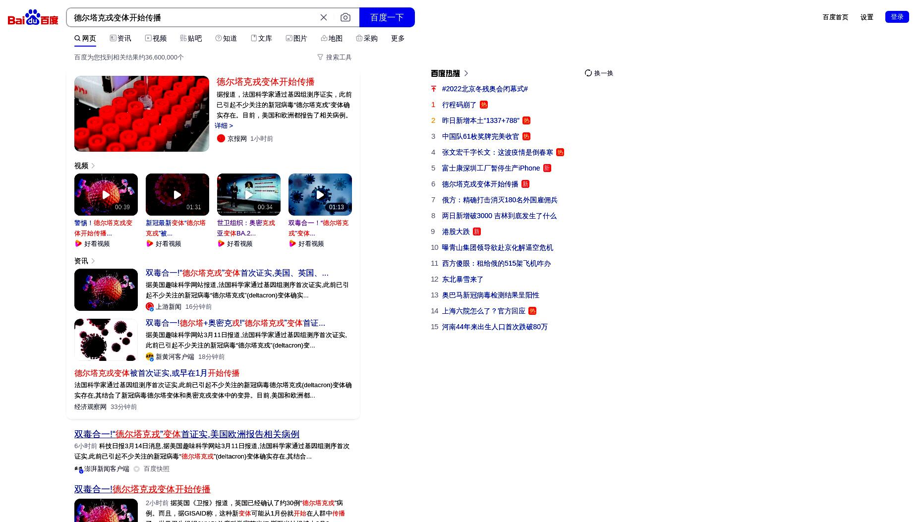Go to 百度首页 link
This screenshot has height=522, width=921.
[835, 17]
